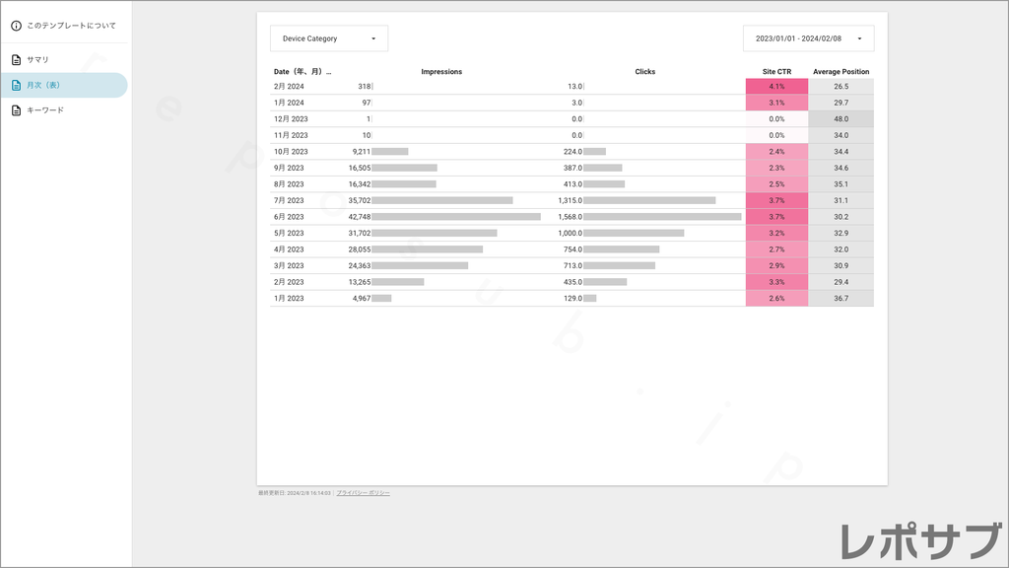Open the Device Category dropdown
Viewport: 1009px width, 568px height.
point(329,38)
